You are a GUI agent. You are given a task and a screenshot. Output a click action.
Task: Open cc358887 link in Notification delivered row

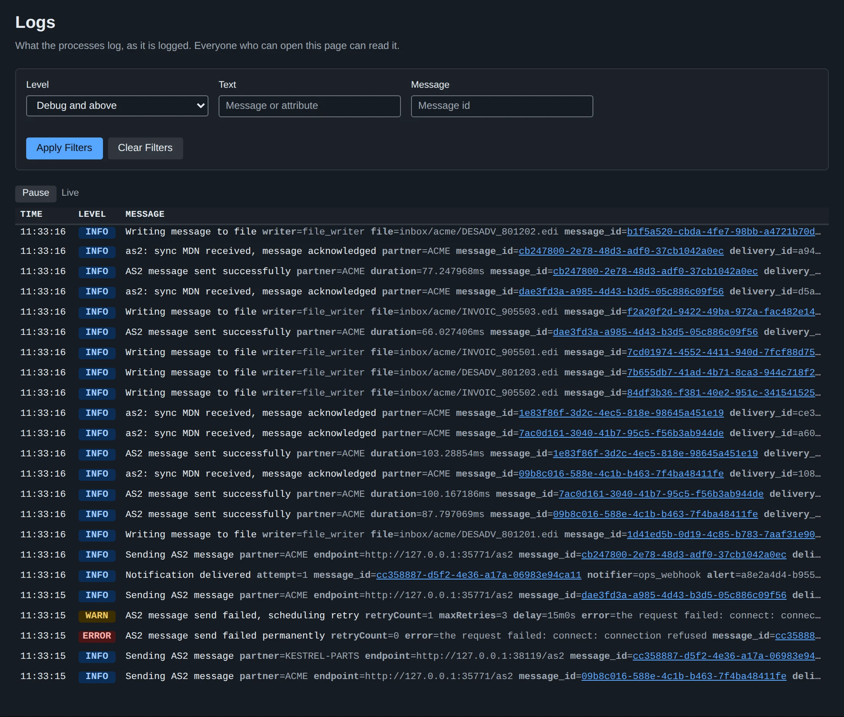click(x=479, y=575)
